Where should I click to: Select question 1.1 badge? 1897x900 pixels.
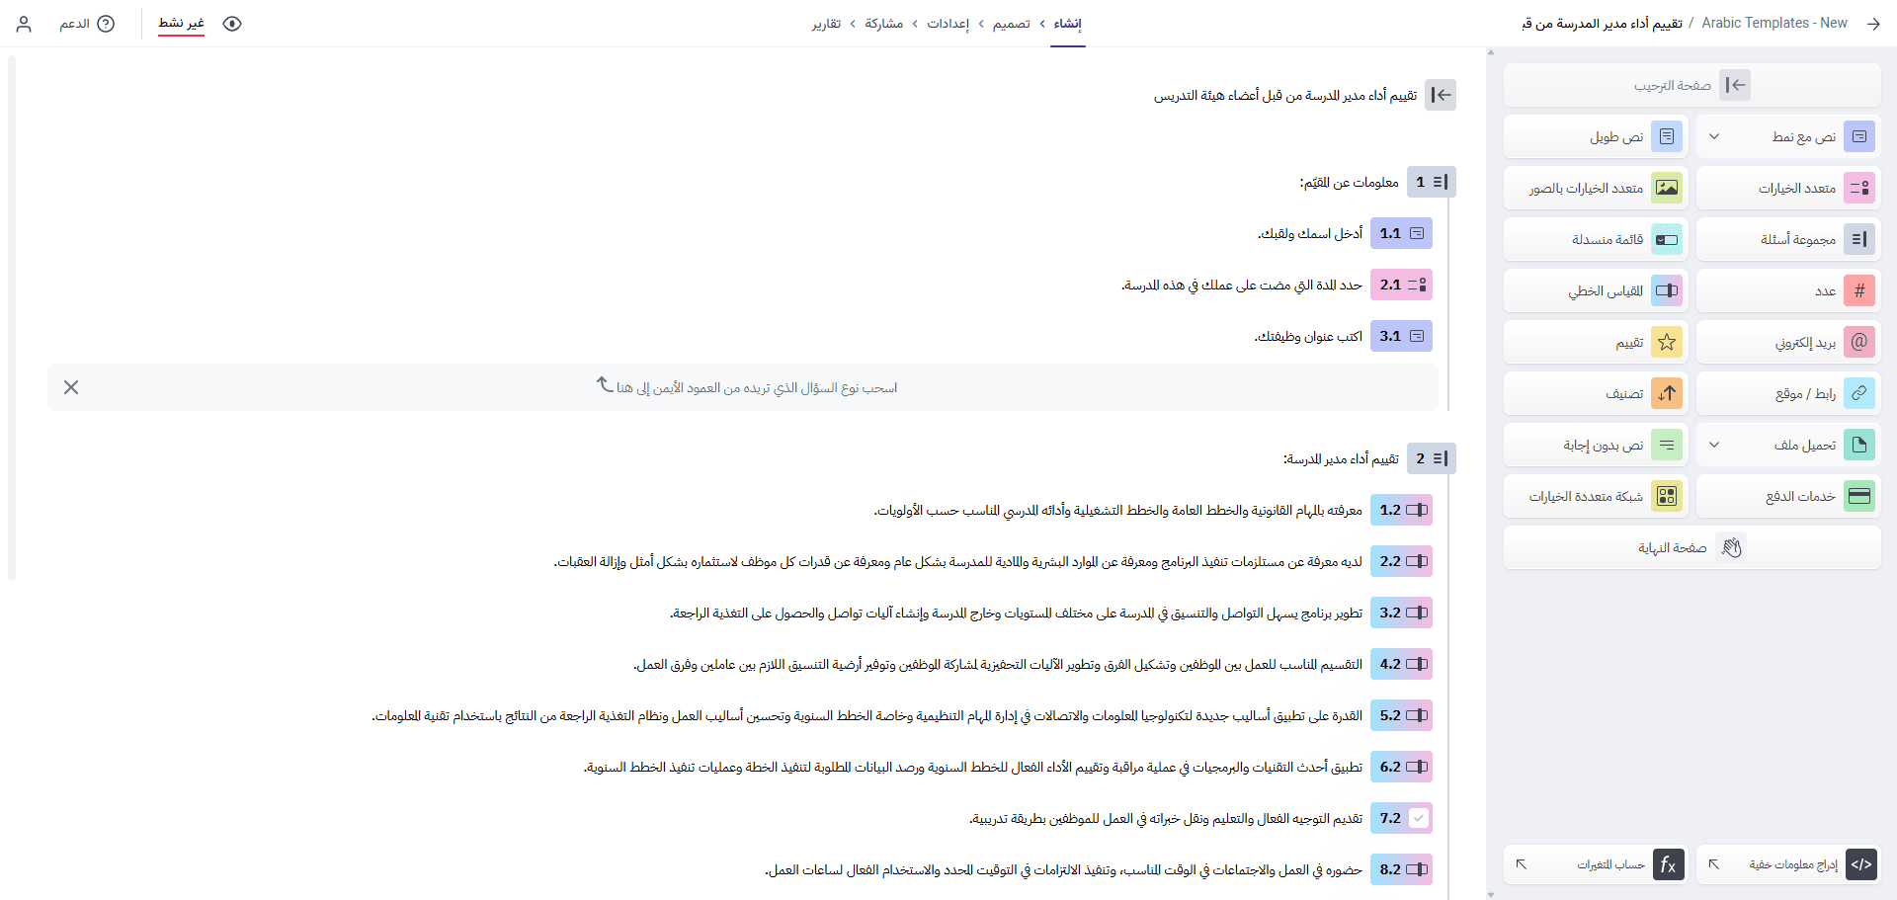point(1401,233)
